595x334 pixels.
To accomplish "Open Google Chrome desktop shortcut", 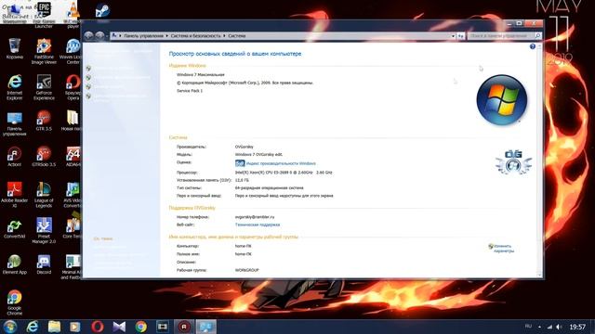I will coord(15,302).
